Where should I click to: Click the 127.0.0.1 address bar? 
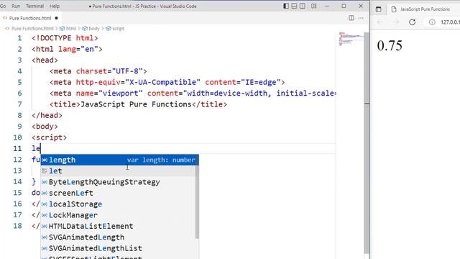[x=450, y=22]
